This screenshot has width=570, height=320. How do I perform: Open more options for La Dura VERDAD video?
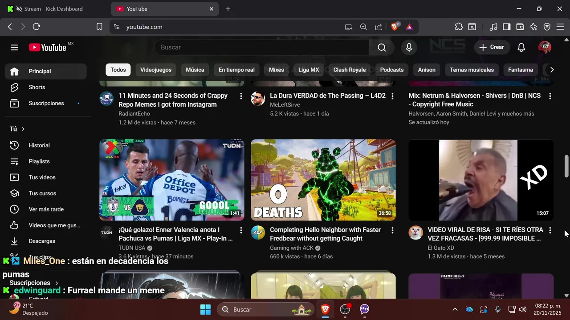click(x=392, y=96)
